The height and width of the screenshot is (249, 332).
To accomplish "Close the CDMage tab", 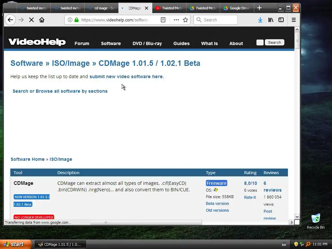I will 147,8.
